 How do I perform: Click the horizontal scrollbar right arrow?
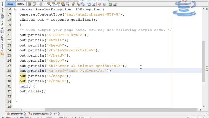200,110
